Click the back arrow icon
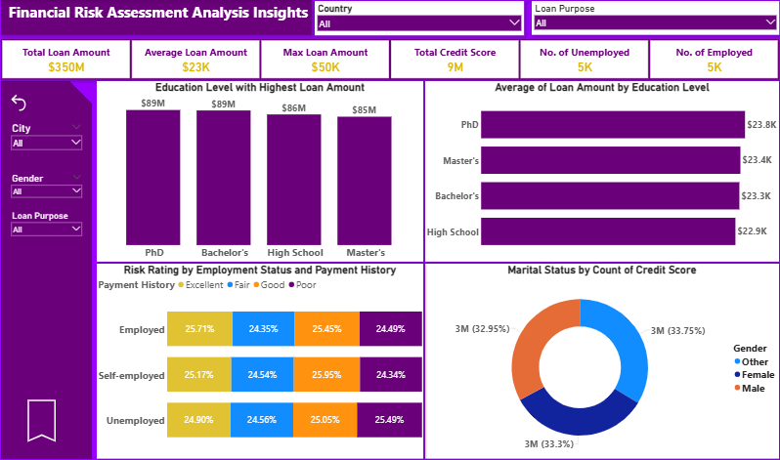Viewport: 780px width, 460px height. click(19, 103)
